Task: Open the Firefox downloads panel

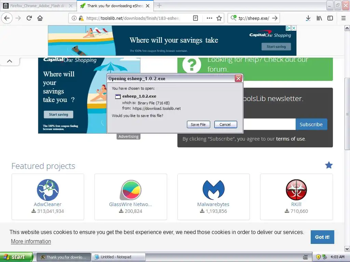Action: (308, 18)
